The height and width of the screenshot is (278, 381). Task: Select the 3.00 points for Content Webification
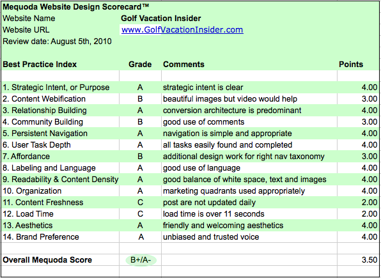click(x=369, y=98)
